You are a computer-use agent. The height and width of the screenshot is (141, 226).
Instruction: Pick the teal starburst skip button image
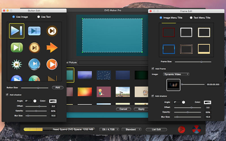(x=17, y=64)
